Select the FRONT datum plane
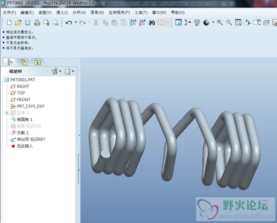The width and height of the screenshot is (277, 223). click(x=23, y=100)
